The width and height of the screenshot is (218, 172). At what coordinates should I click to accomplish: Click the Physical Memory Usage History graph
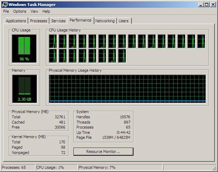(127, 89)
